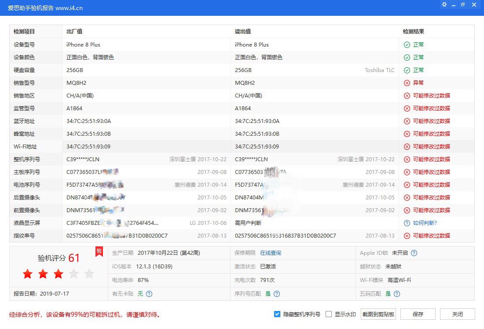Image resolution: width=484 pixels, height=329 pixels.
Task: Click the red X icon for 蜂窝地址
Action: (407, 134)
